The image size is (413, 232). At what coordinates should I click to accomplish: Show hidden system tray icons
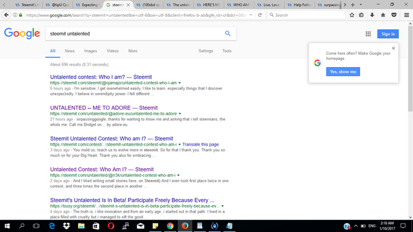[356, 226]
